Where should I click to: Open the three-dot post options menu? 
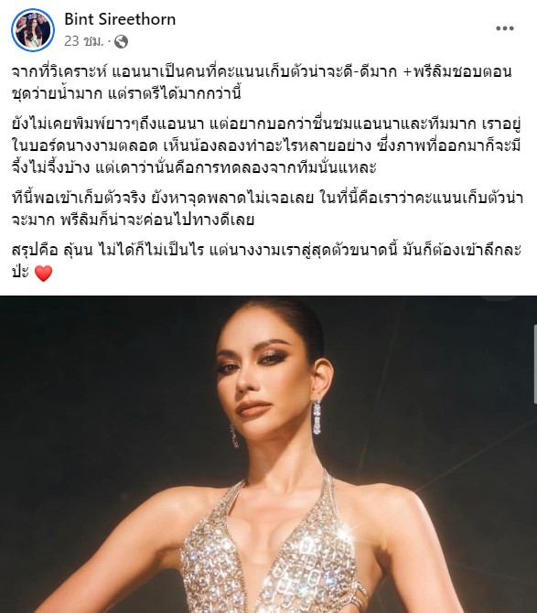(505, 28)
